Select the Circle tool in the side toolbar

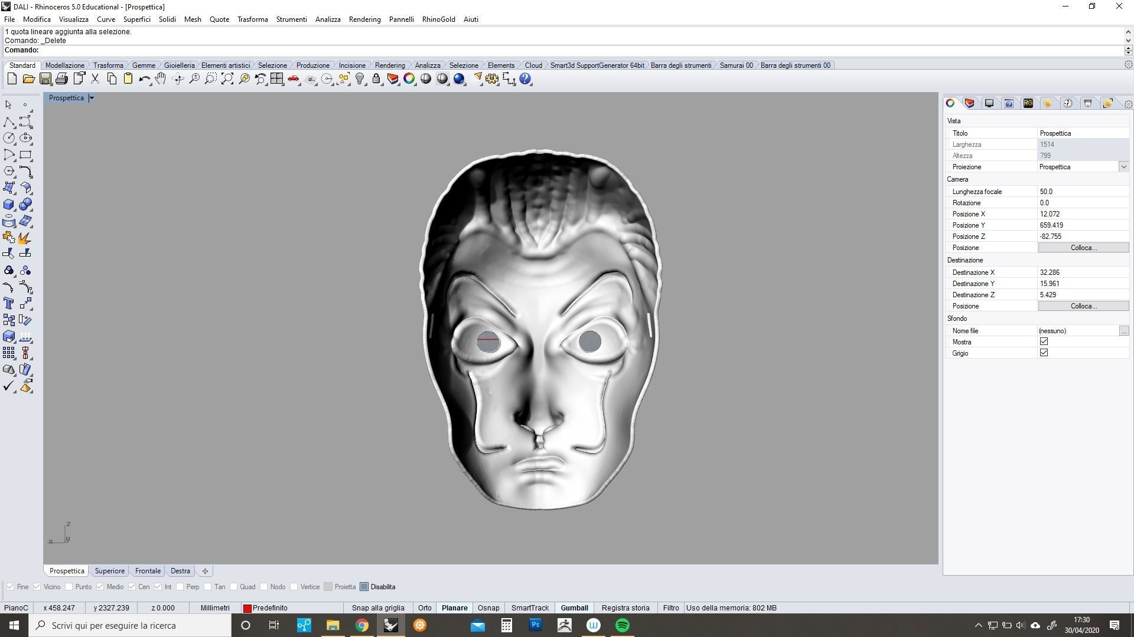click(9, 138)
